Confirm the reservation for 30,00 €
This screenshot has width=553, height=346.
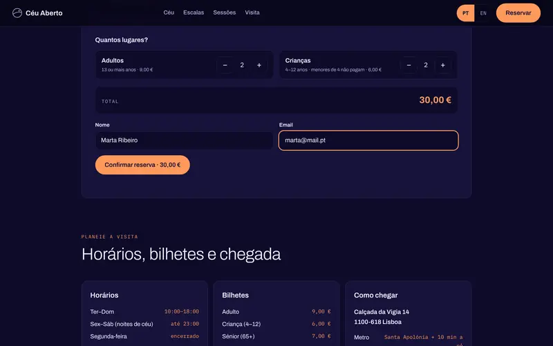click(x=142, y=165)
